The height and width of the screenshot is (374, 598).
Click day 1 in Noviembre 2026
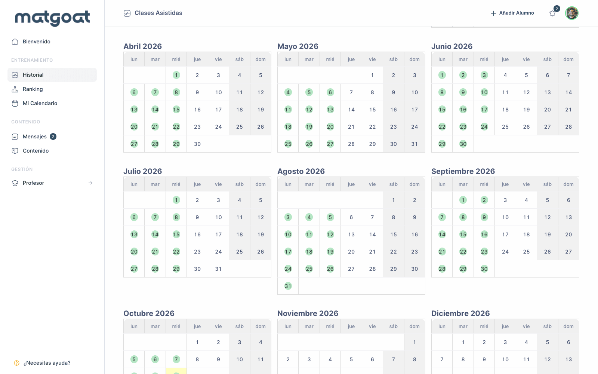(414, 342)
